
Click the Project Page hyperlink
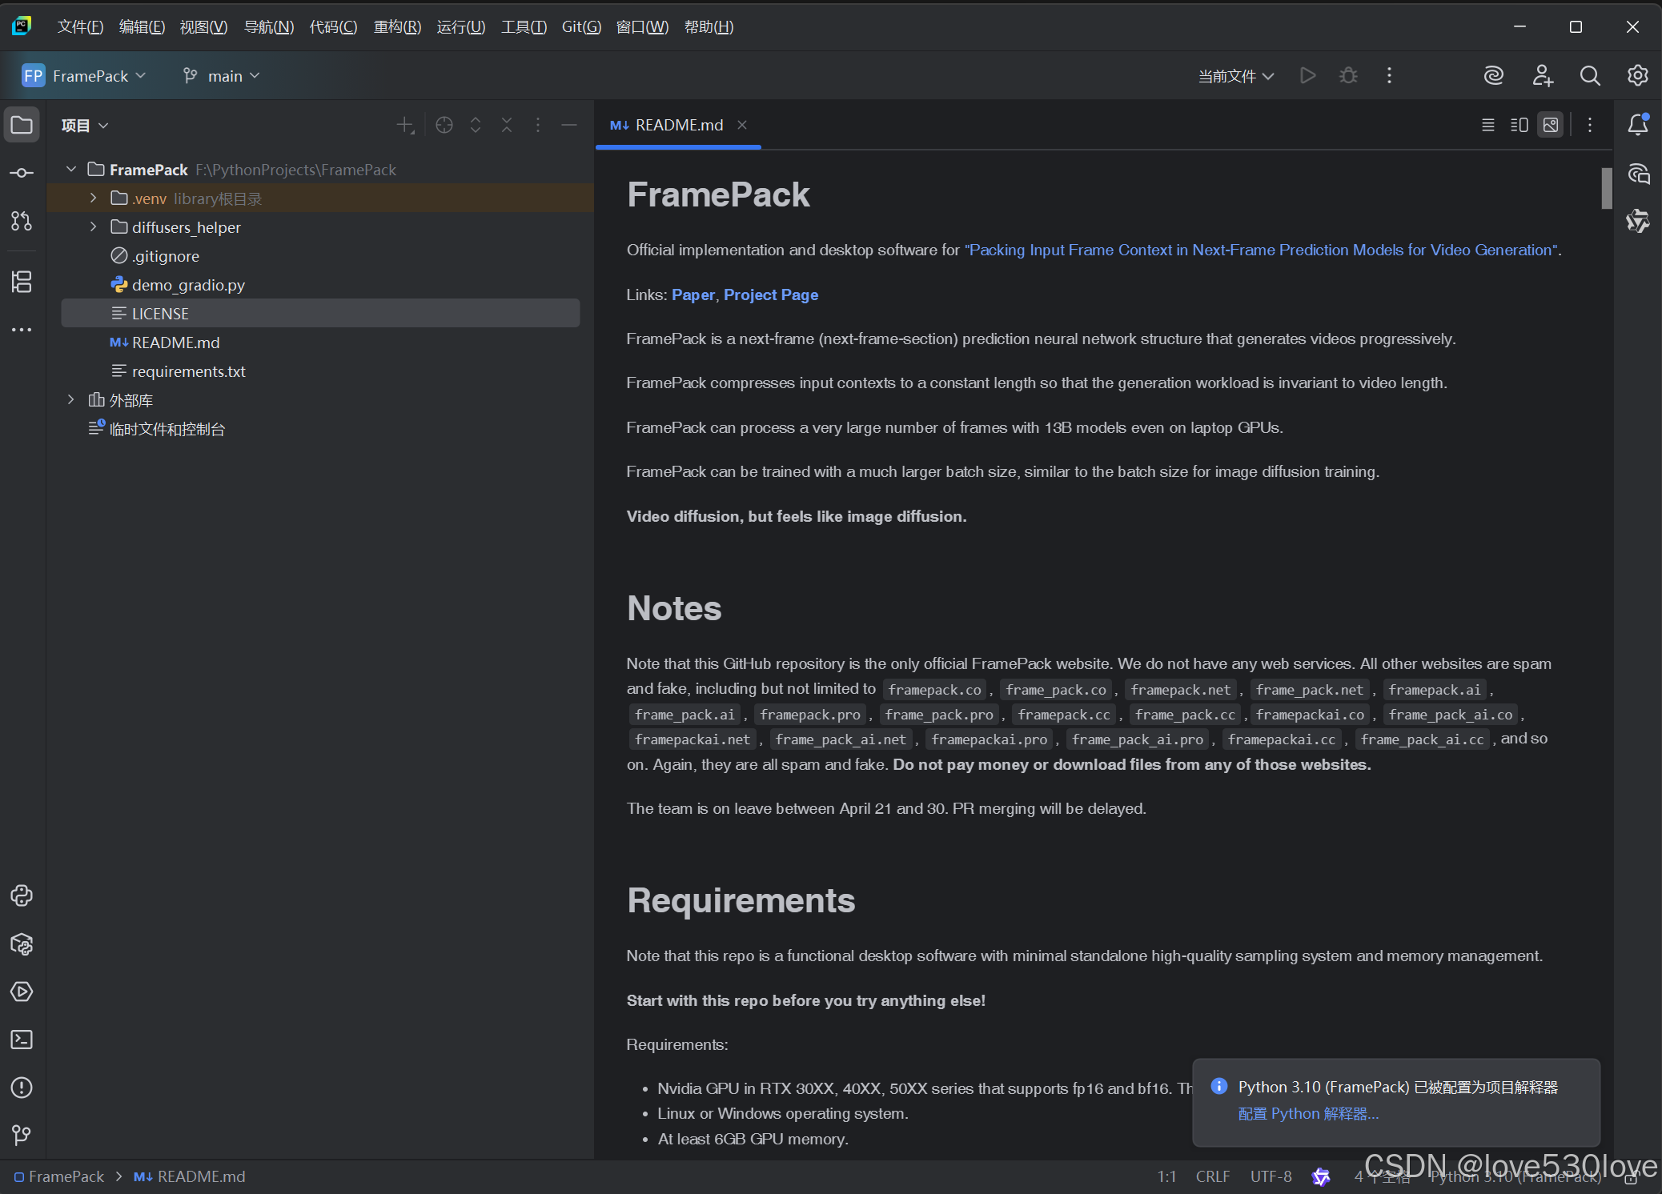(x=770, y=294)
